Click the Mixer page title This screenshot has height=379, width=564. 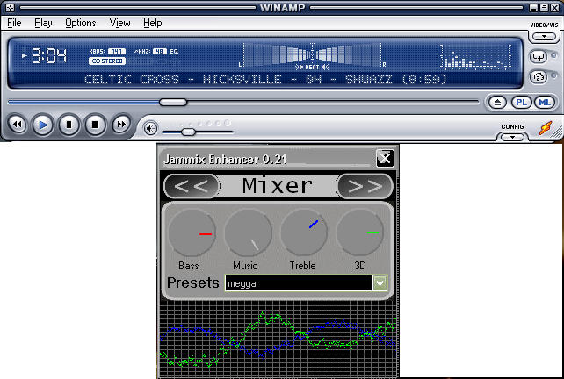tap(278, 186)
